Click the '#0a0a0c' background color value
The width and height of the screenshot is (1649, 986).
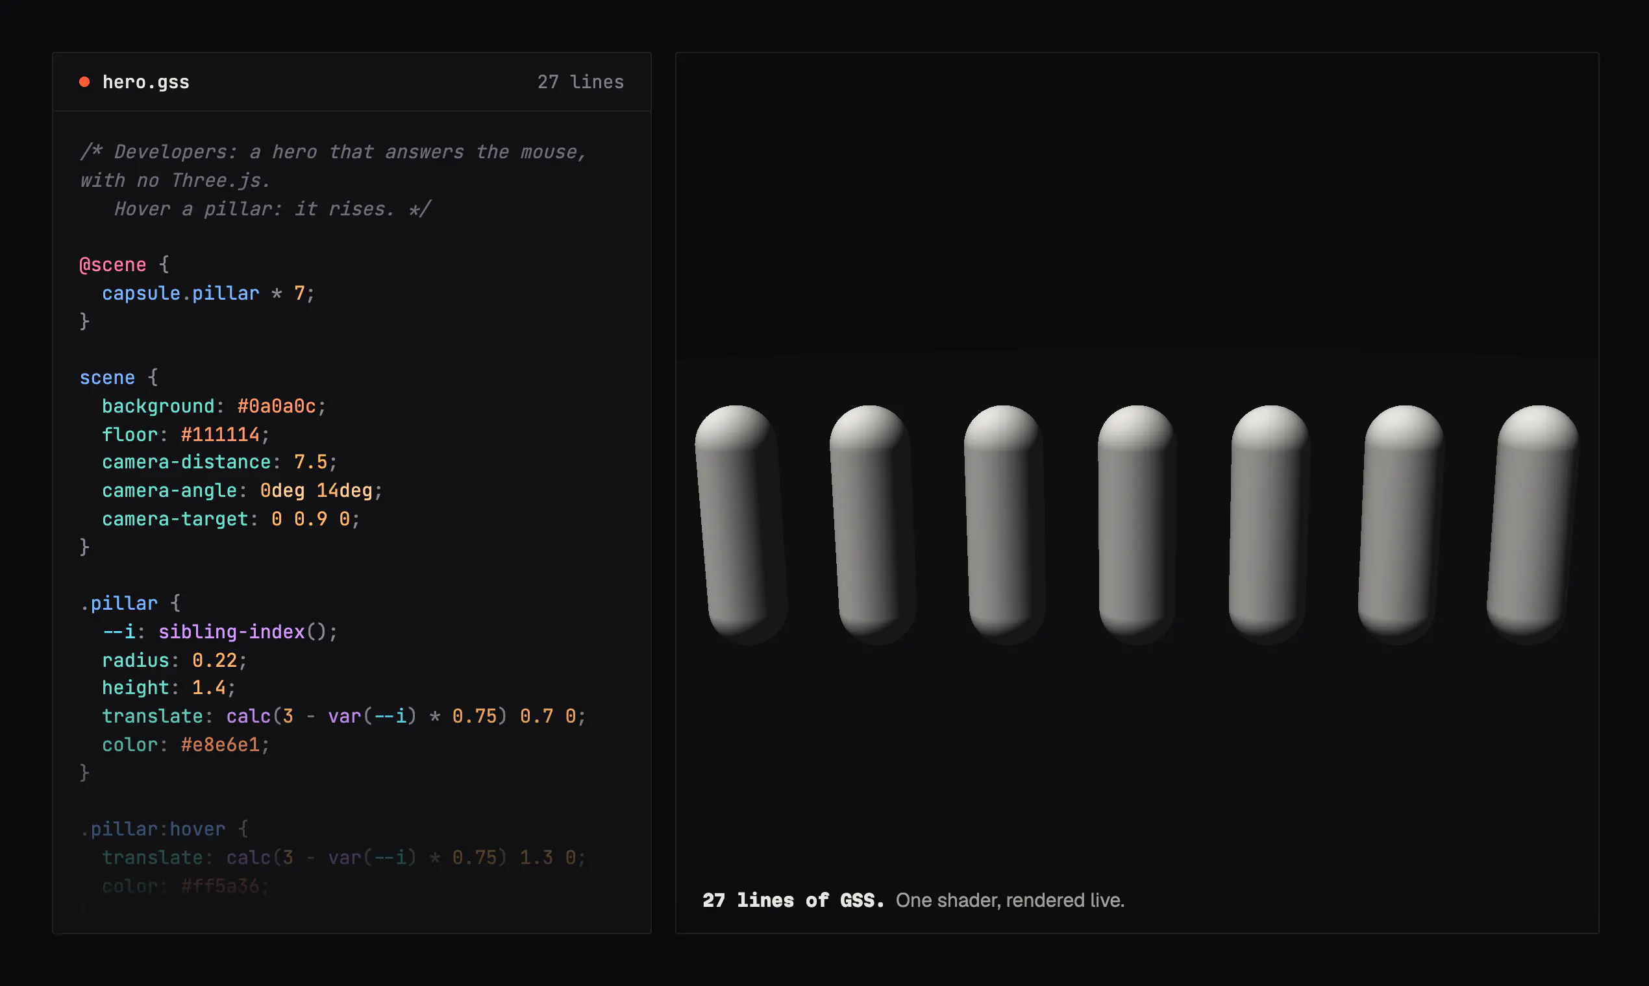[277, 406]
